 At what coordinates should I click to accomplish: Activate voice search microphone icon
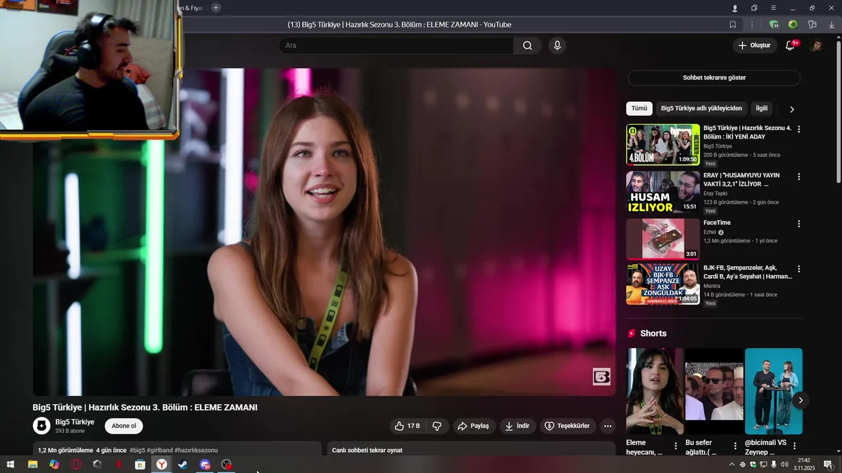coord(557,45)
